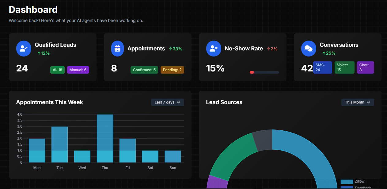Open the This Month dropdown
The width and height of the screenshot is (387, 189).
click(358, 102)
